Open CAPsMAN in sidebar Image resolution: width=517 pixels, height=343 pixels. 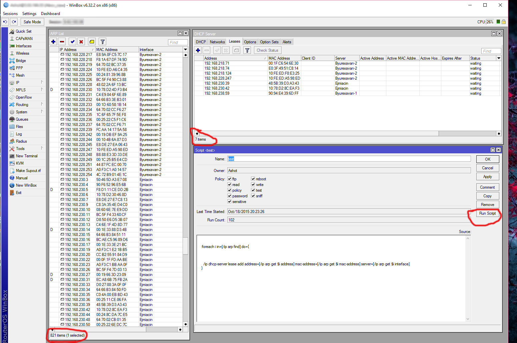(x=24, y=39)
